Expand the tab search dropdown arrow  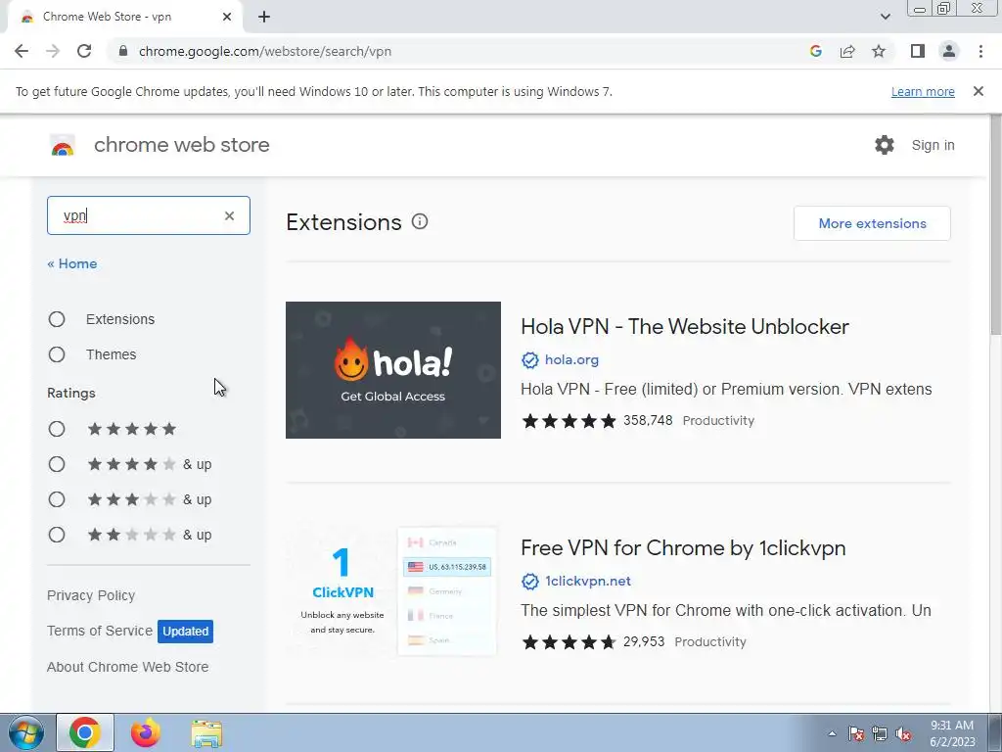click(885, 17)
